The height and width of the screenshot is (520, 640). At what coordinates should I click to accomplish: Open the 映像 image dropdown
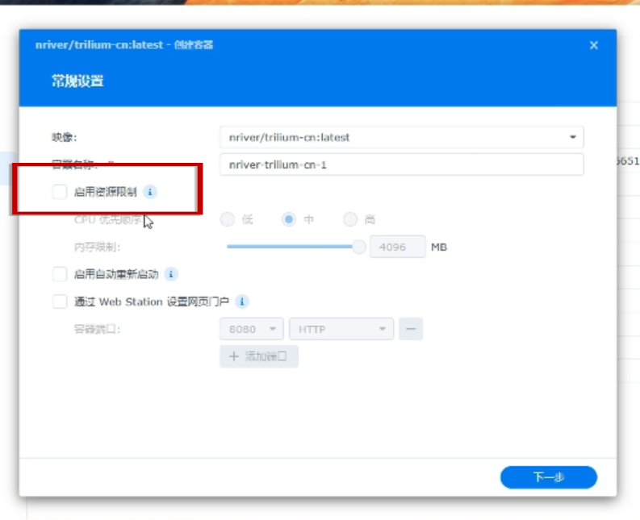(401, 137)
